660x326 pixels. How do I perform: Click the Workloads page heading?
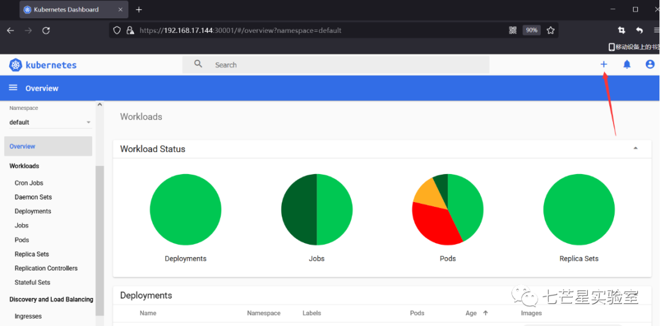(141, 117)
